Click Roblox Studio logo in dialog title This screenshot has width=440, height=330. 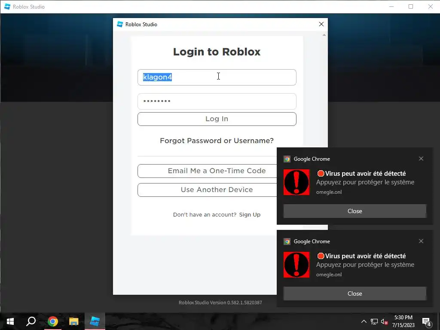[x=120, y=24]
